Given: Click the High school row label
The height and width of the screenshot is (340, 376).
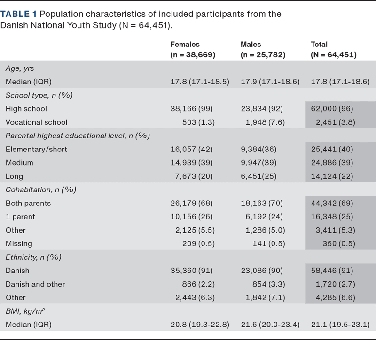Looking at the screenshot, I should coord(26,109).
